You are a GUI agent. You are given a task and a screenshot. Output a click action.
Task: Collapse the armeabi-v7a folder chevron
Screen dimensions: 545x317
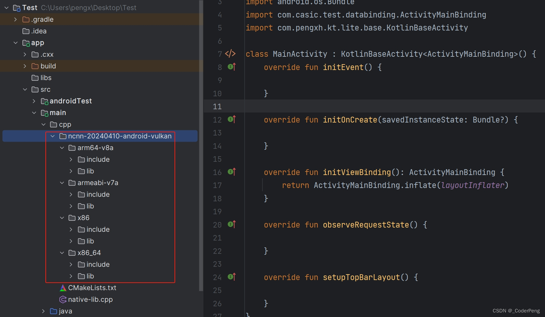pos(62,183)
